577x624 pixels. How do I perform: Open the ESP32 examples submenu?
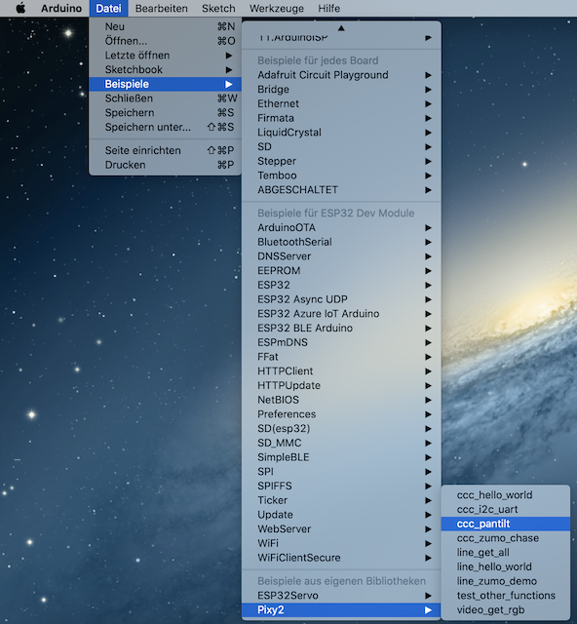341,285
